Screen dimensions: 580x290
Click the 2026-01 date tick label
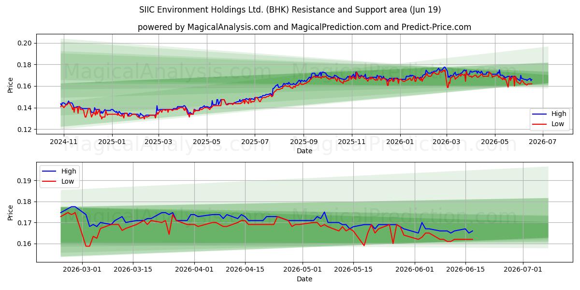coord(400,142)
